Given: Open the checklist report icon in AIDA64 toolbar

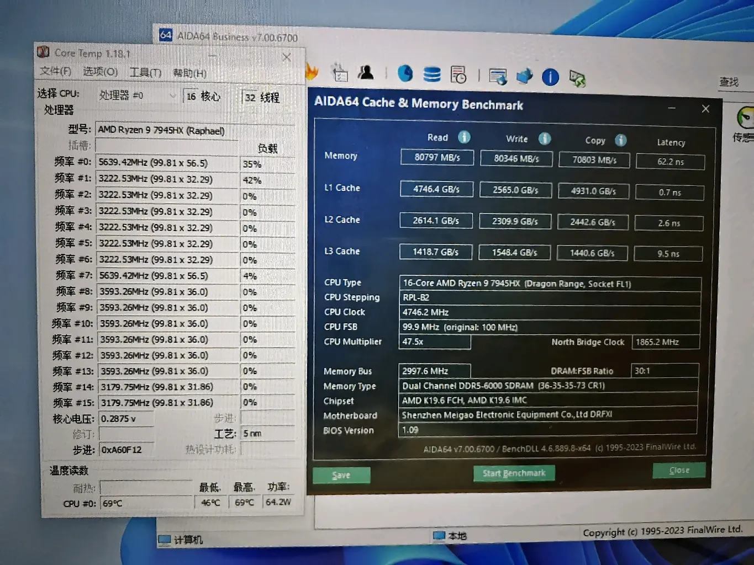Looking at the screenshot, I should pos(339,73).
